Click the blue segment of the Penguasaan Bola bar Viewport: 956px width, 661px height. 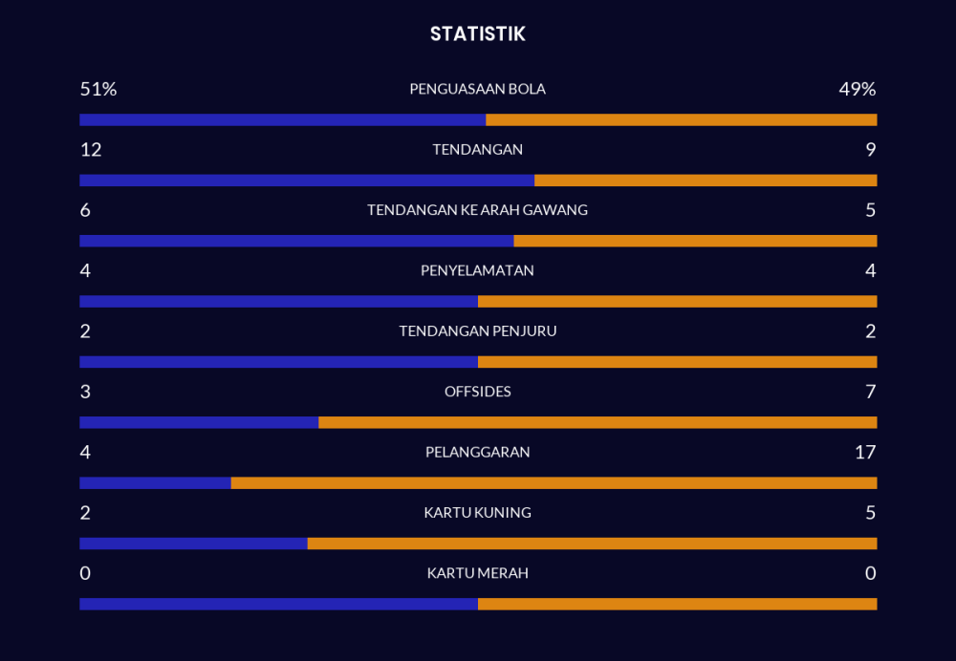point(282,120)
